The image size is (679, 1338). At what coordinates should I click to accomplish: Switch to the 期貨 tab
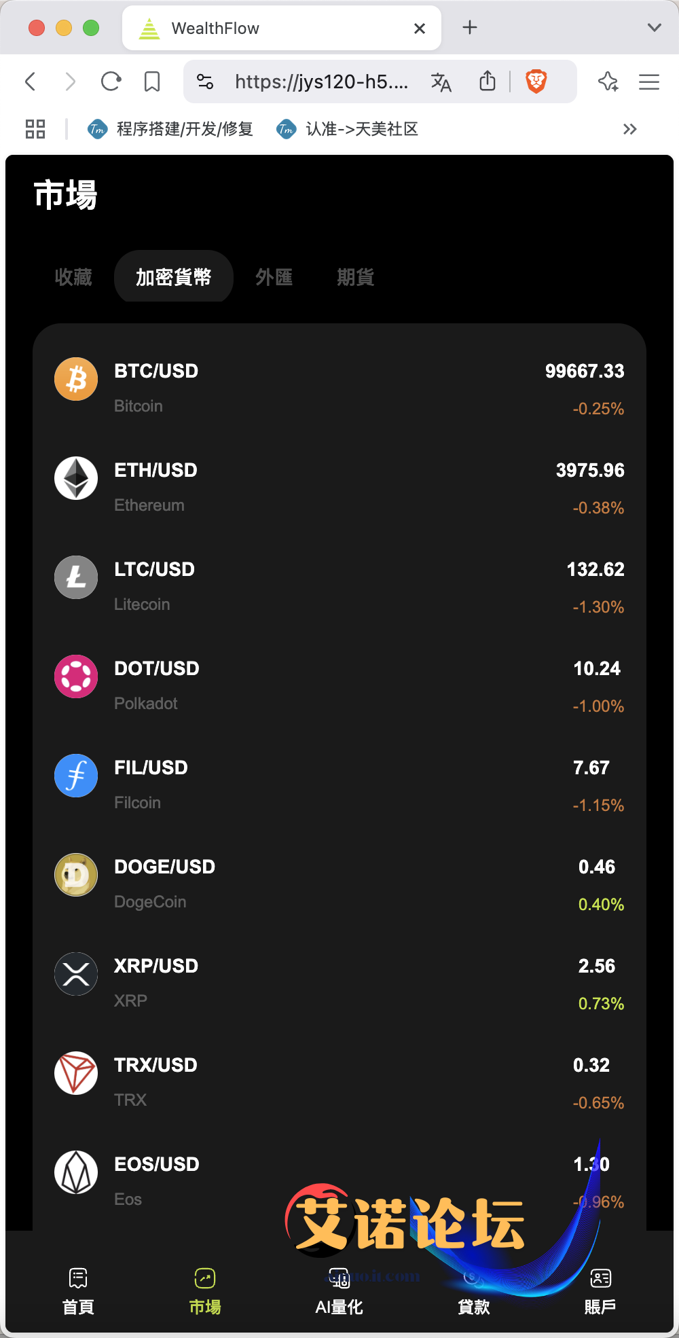point(356,277)
